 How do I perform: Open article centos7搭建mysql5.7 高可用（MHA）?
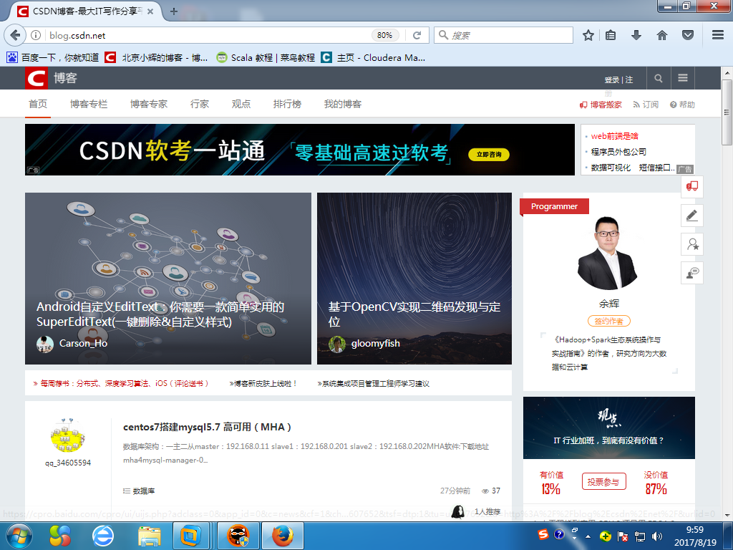tap(207, 427)
